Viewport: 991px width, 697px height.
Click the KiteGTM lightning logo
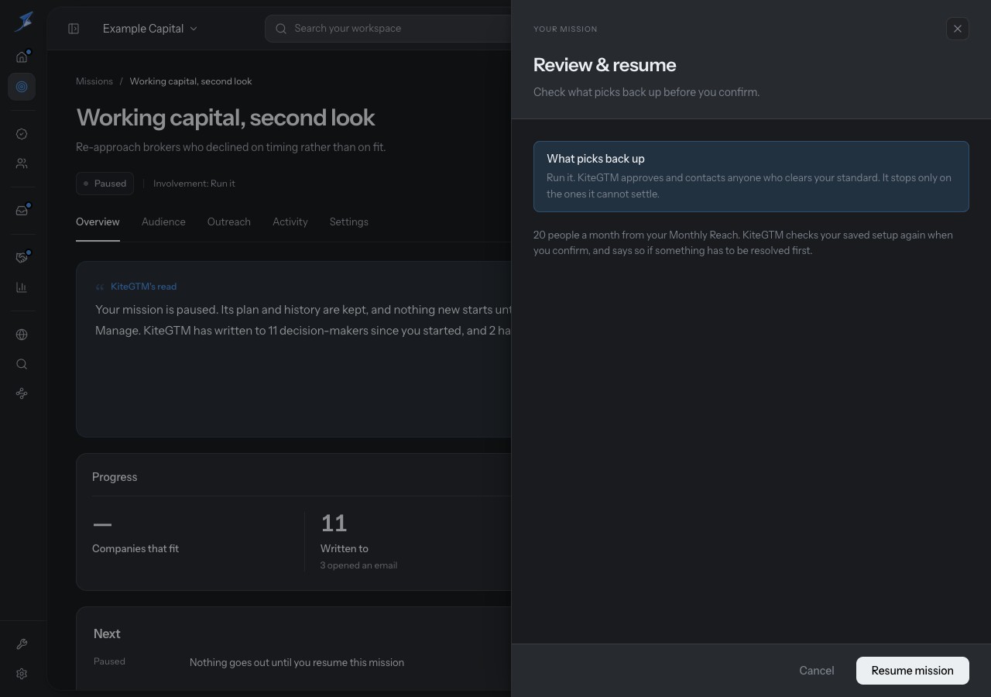23,22
